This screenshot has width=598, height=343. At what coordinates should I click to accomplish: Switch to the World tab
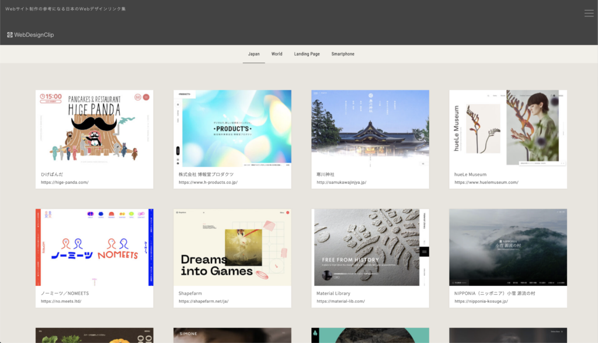tap(277, 54)
